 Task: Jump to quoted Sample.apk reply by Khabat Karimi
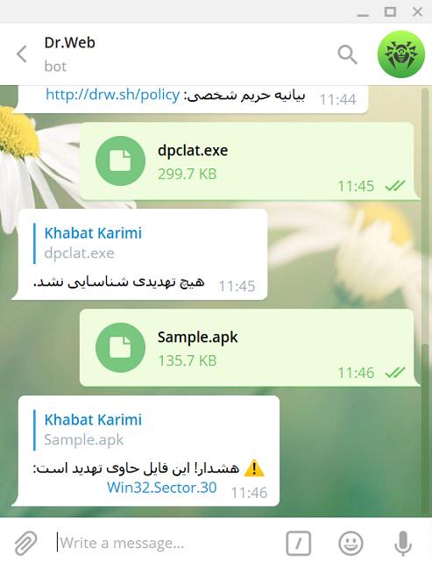pyautogui.click(x=91, y=430)
